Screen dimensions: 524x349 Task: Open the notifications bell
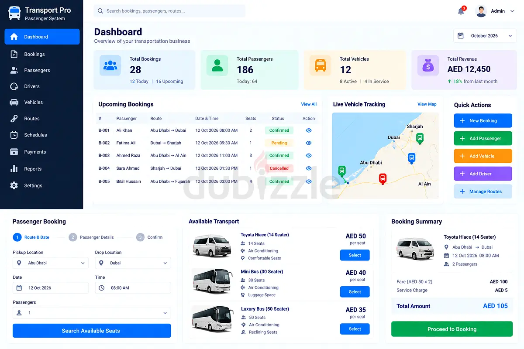tap(461, 11)
